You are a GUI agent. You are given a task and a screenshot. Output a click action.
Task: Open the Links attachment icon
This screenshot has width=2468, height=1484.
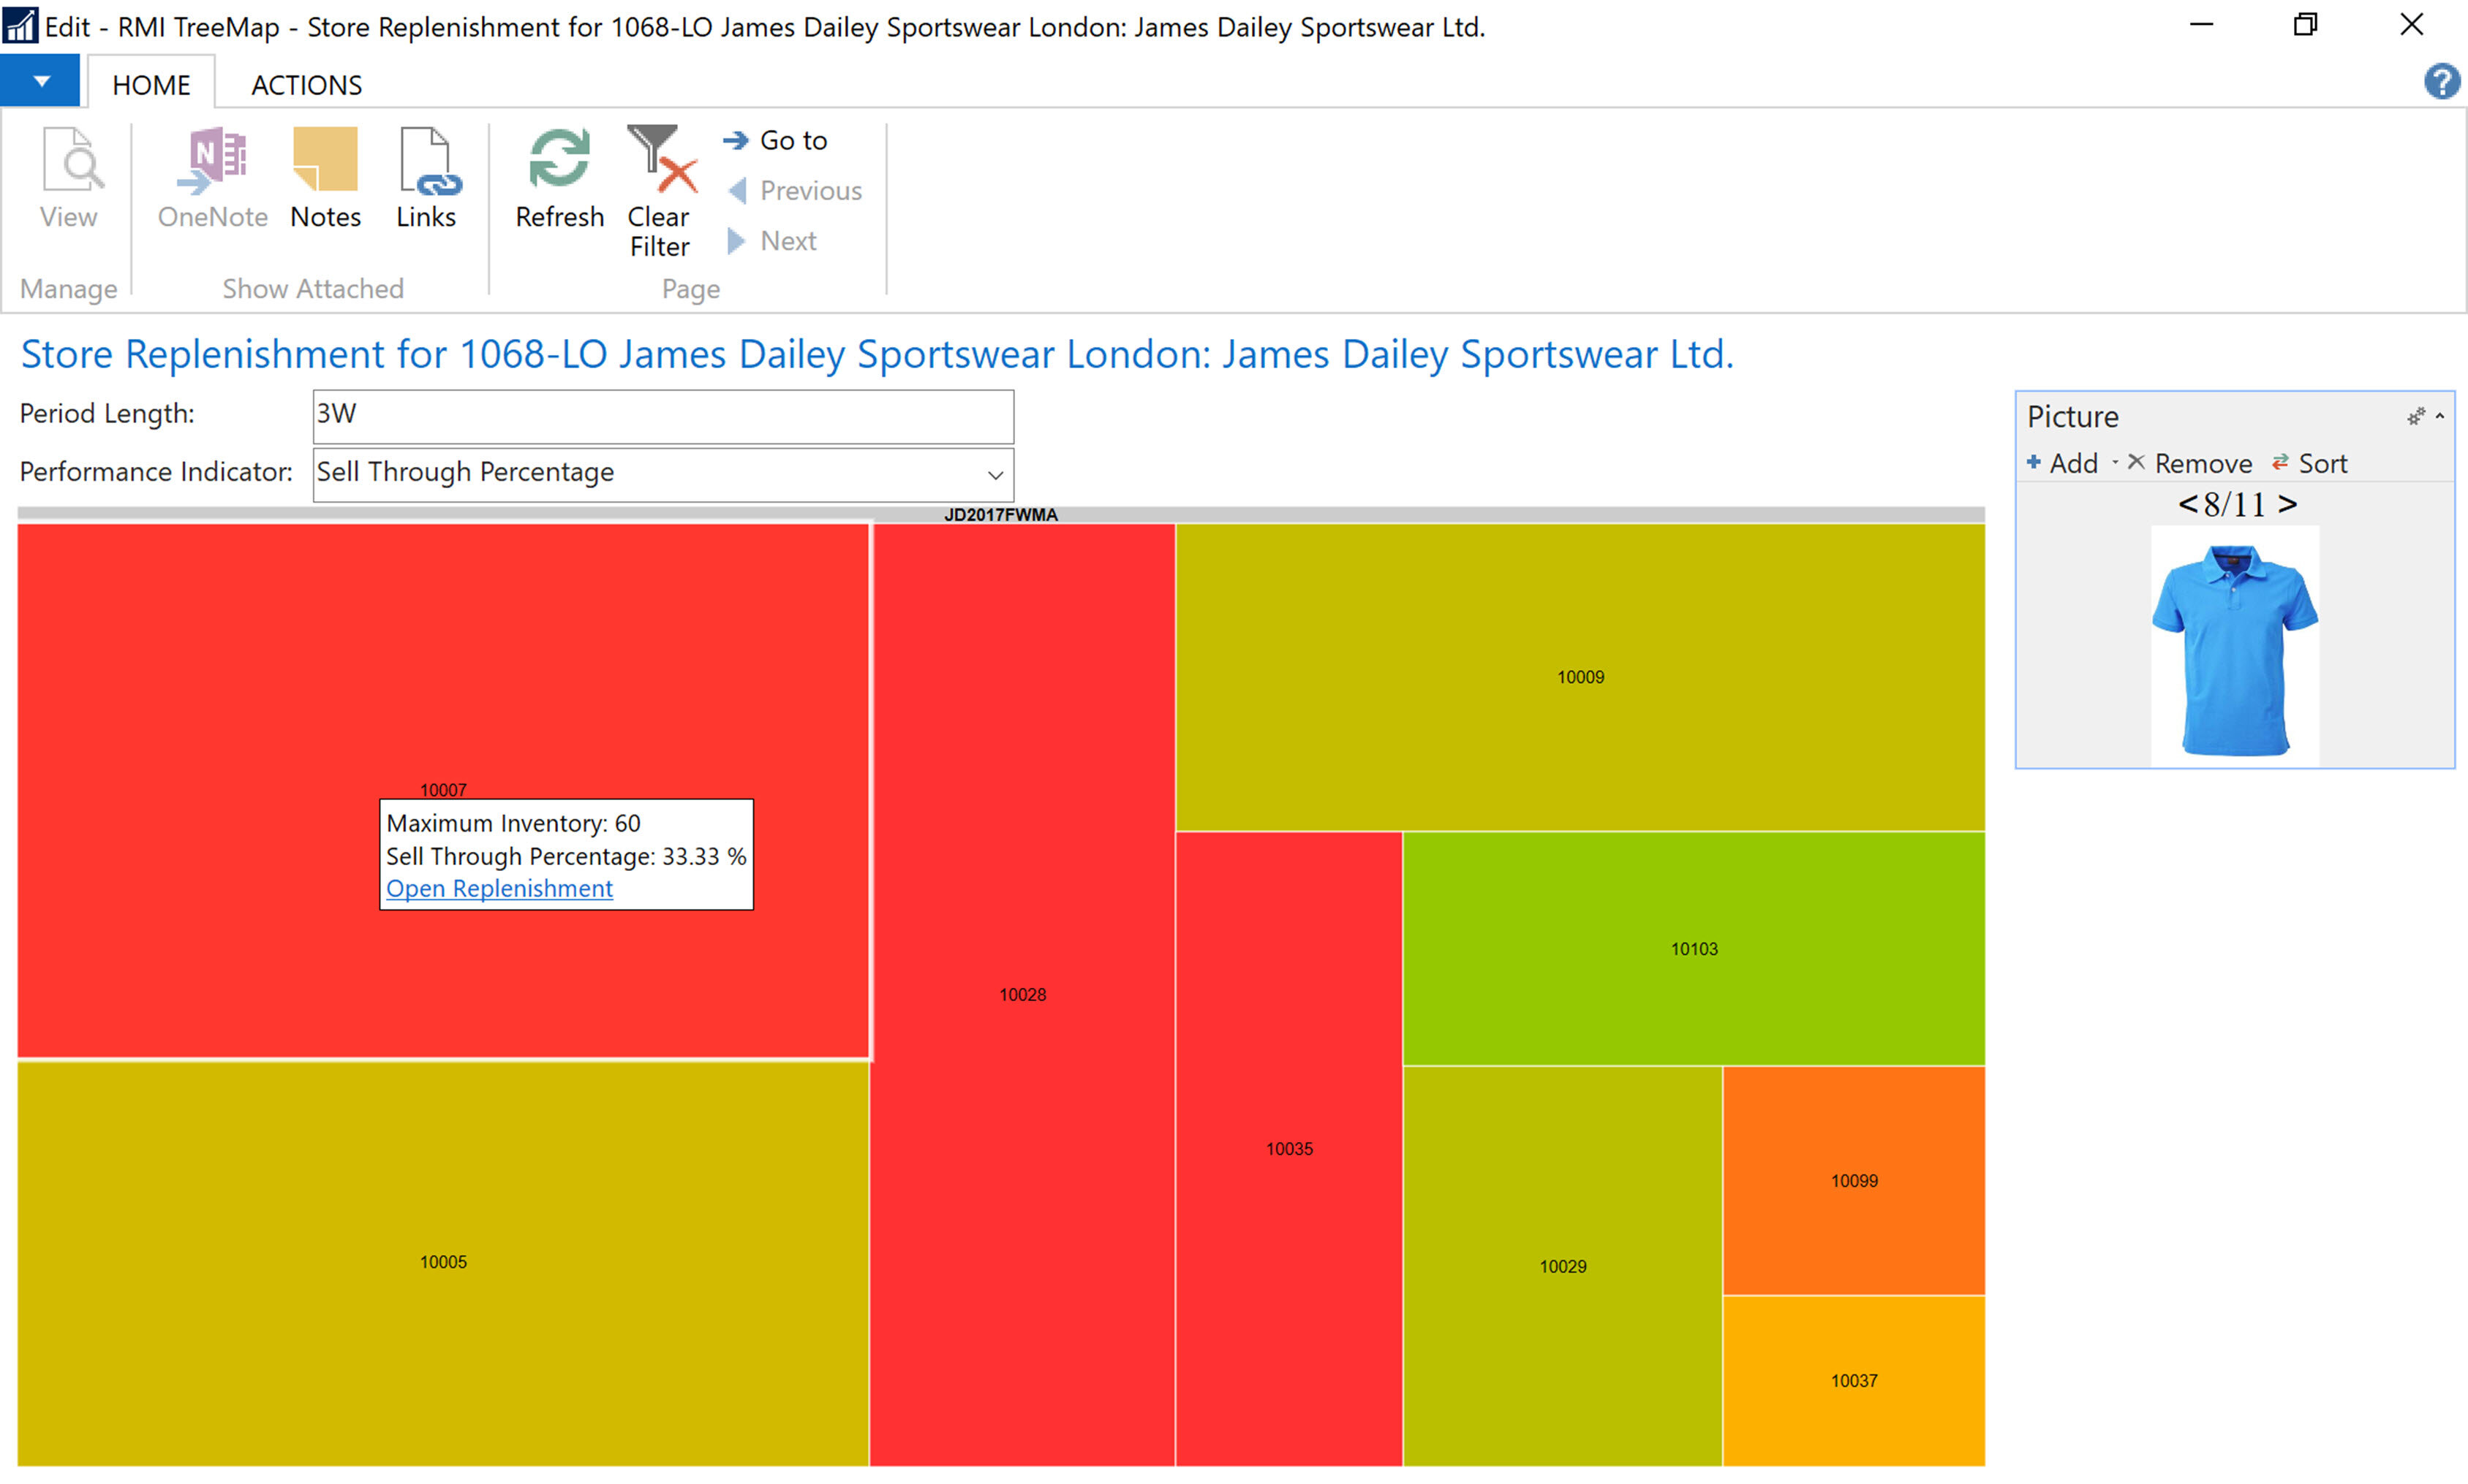(427, 160)
